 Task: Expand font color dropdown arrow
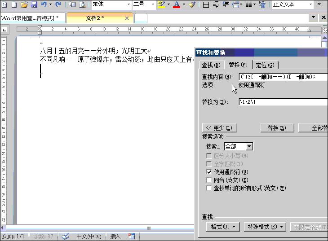pos(184,4)
